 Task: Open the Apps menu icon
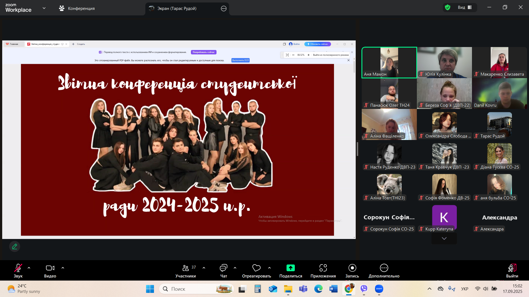[x=323, y=268]
